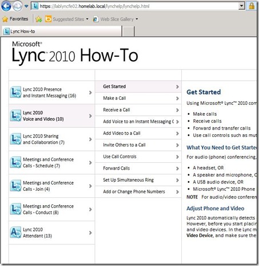Click the 'A USB audio device, OR' bullet
This screenshot has width=259, height=266.
pos(218,182)
